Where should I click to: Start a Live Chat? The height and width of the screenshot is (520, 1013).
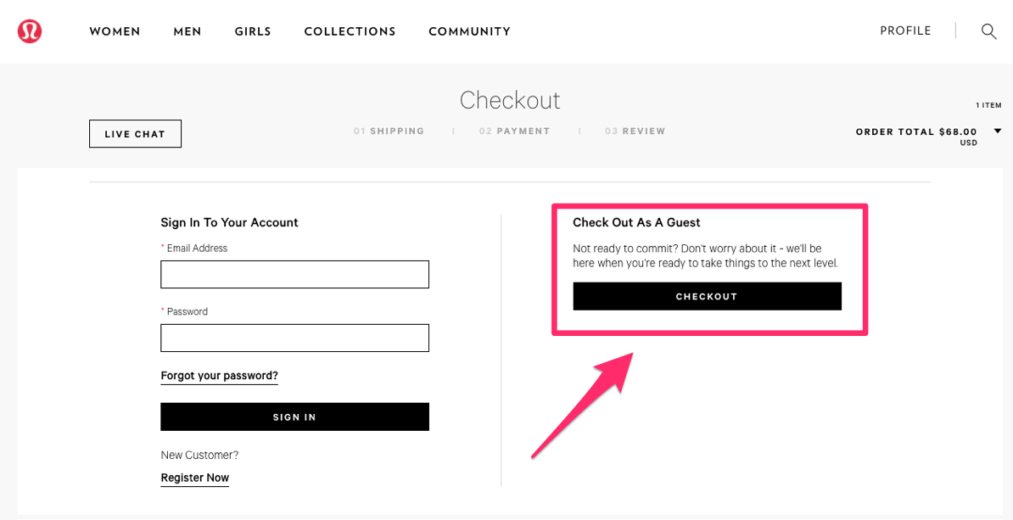point(135,134)
